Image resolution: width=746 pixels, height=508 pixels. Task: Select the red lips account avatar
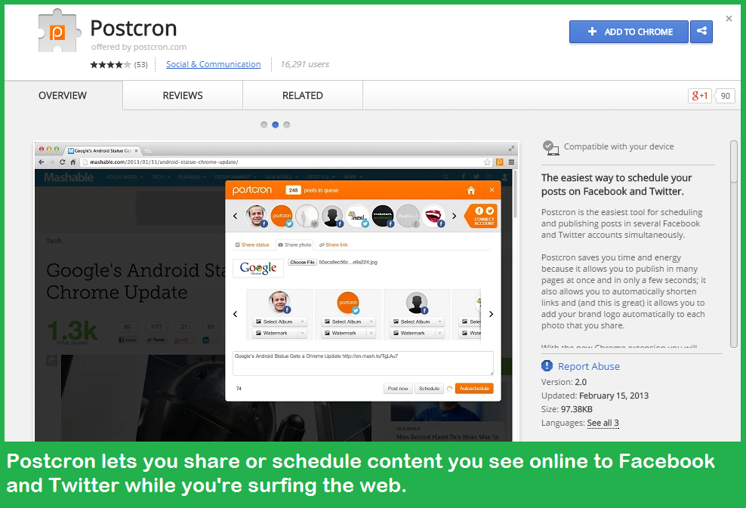(x=432, y=217)
